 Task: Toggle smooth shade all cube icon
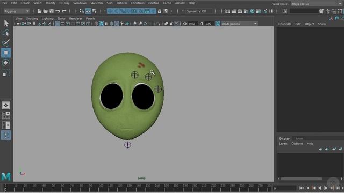coord(102,24)
